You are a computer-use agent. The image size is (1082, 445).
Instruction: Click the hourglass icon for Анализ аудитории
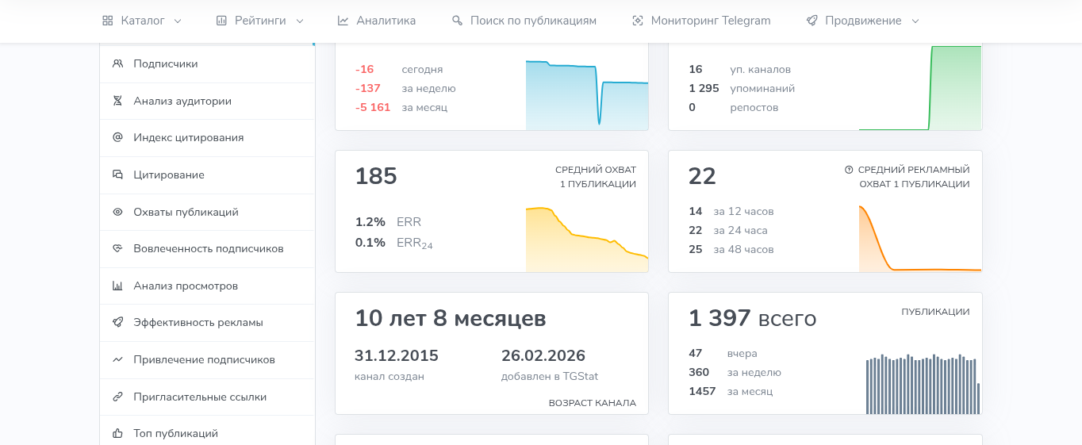(117, 101)
